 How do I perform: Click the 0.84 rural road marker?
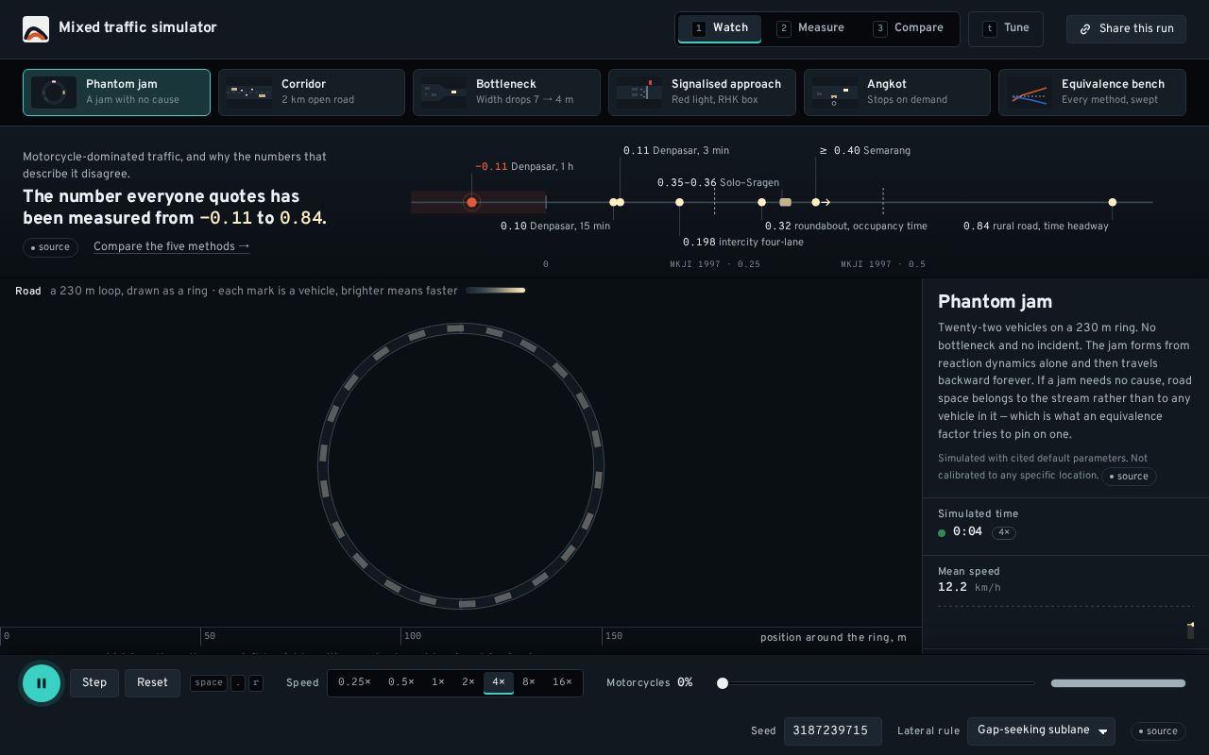pyautogui.click(x=1113, y=202)
